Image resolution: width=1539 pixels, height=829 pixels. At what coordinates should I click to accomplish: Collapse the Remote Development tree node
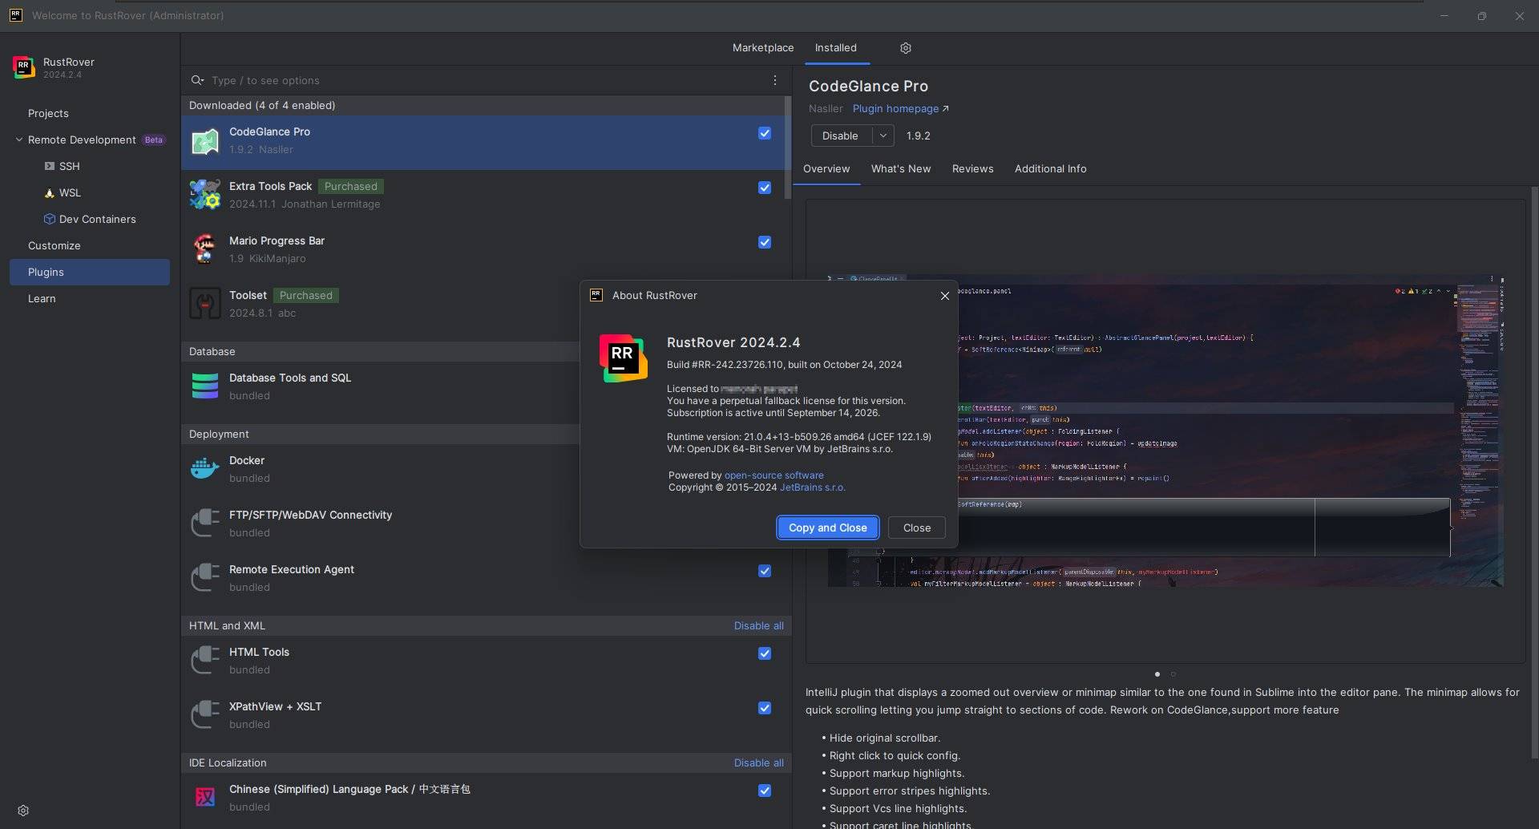pos(18,140)
